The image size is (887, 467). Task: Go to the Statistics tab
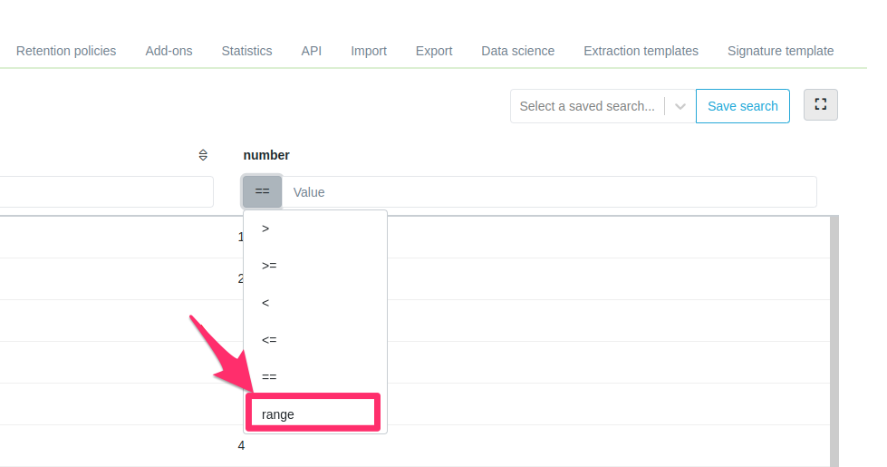(x=246, y=51)
